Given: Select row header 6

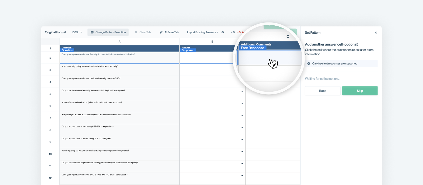Looking at the screenshot, I should (x=50, y=106).
